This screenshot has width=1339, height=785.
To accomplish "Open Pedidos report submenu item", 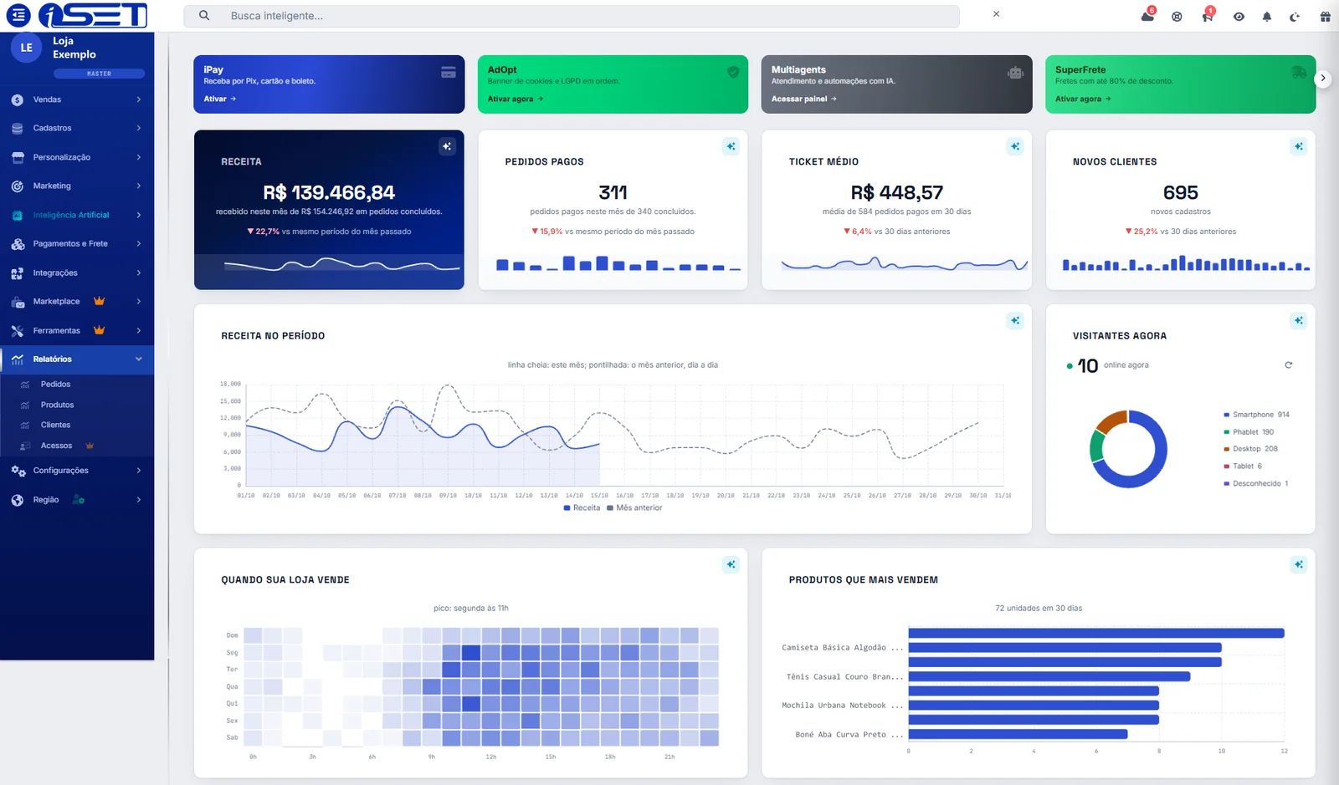I will tap(55, 385).
